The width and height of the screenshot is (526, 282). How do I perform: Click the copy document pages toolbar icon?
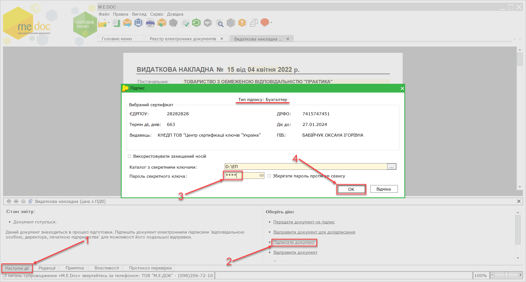(116, 23)
